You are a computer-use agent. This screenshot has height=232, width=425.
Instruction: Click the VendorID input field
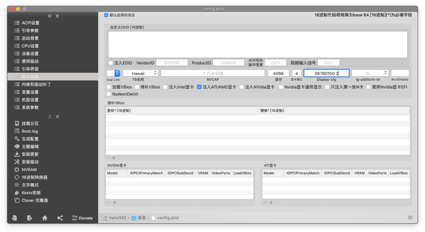[x=172, y=63]
